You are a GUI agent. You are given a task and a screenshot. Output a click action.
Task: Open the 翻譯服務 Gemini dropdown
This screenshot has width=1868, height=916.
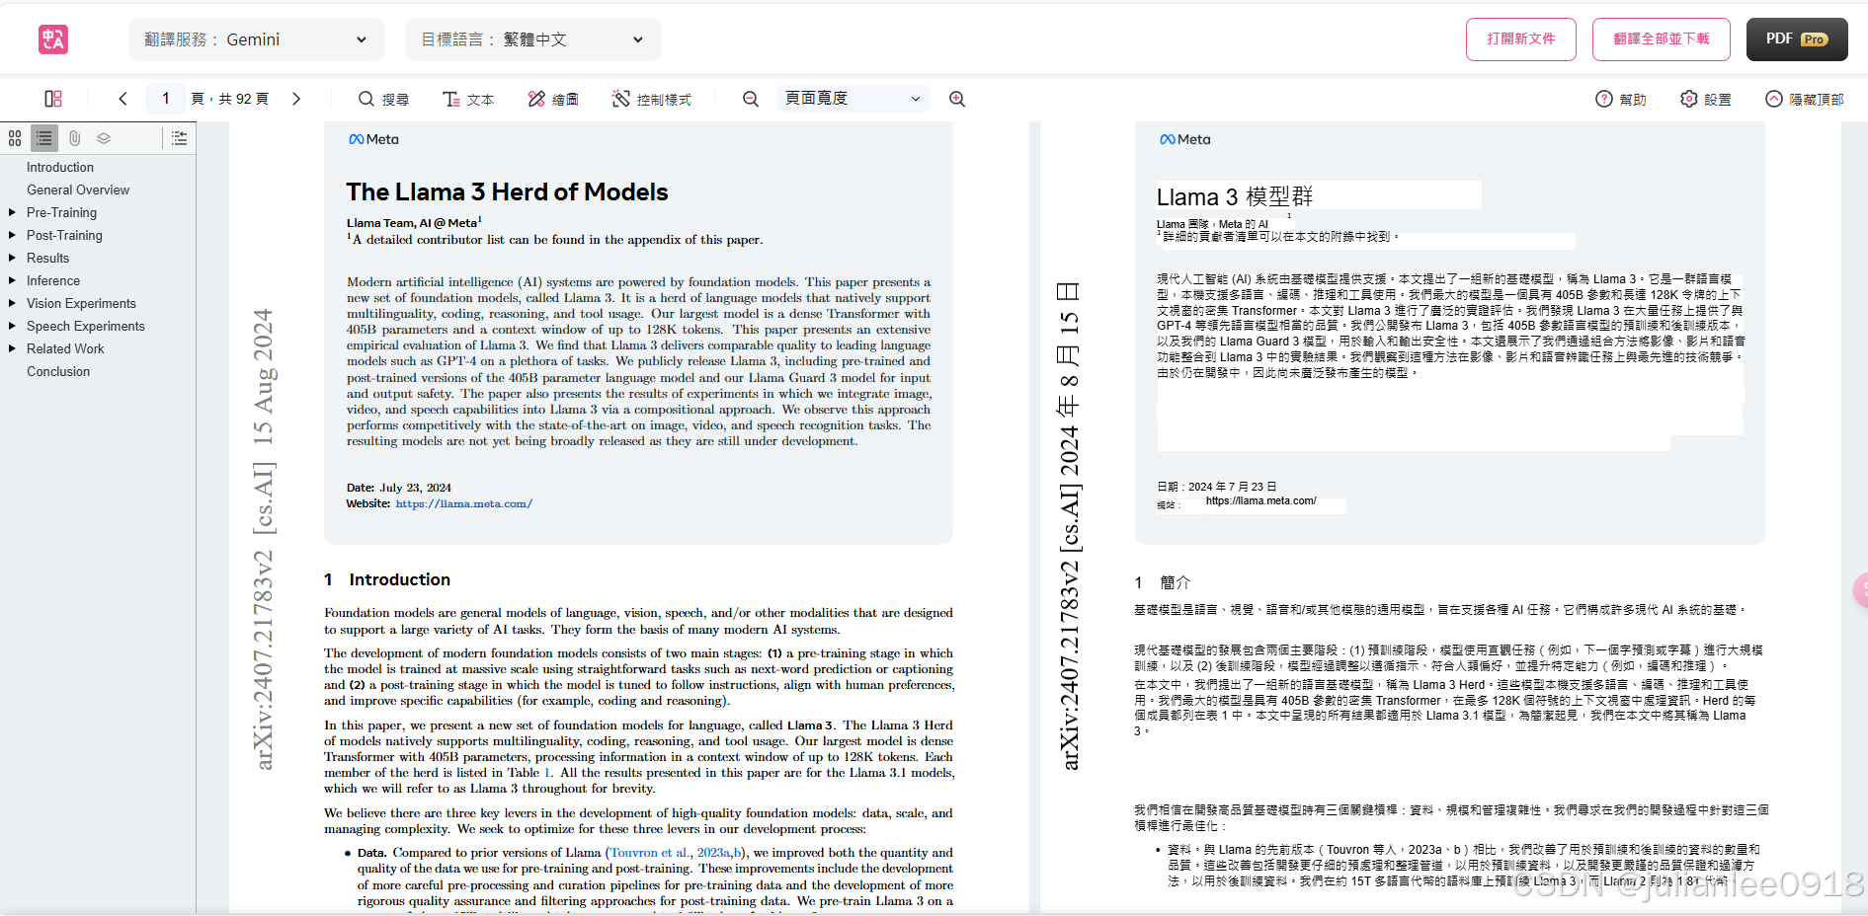point(257,39)
